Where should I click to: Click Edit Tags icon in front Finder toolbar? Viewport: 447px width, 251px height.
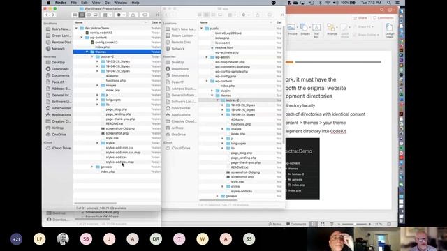click(x=145, y=15)
